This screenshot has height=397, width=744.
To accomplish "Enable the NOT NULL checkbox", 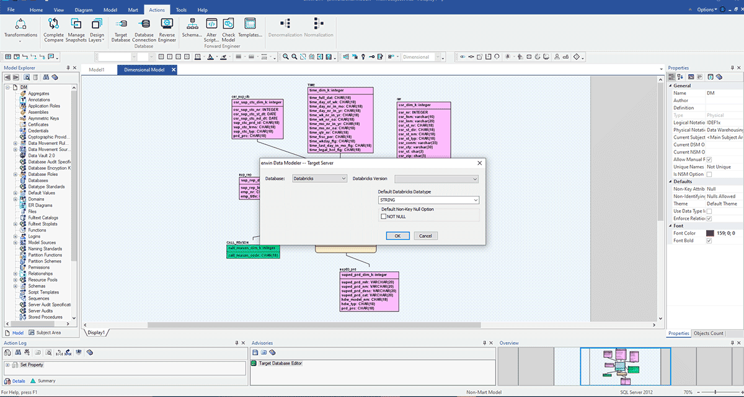I will coord(384,217).
